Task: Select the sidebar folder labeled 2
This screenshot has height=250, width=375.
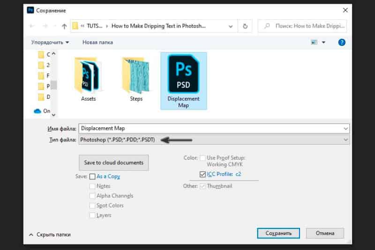Action: point(44,65)
